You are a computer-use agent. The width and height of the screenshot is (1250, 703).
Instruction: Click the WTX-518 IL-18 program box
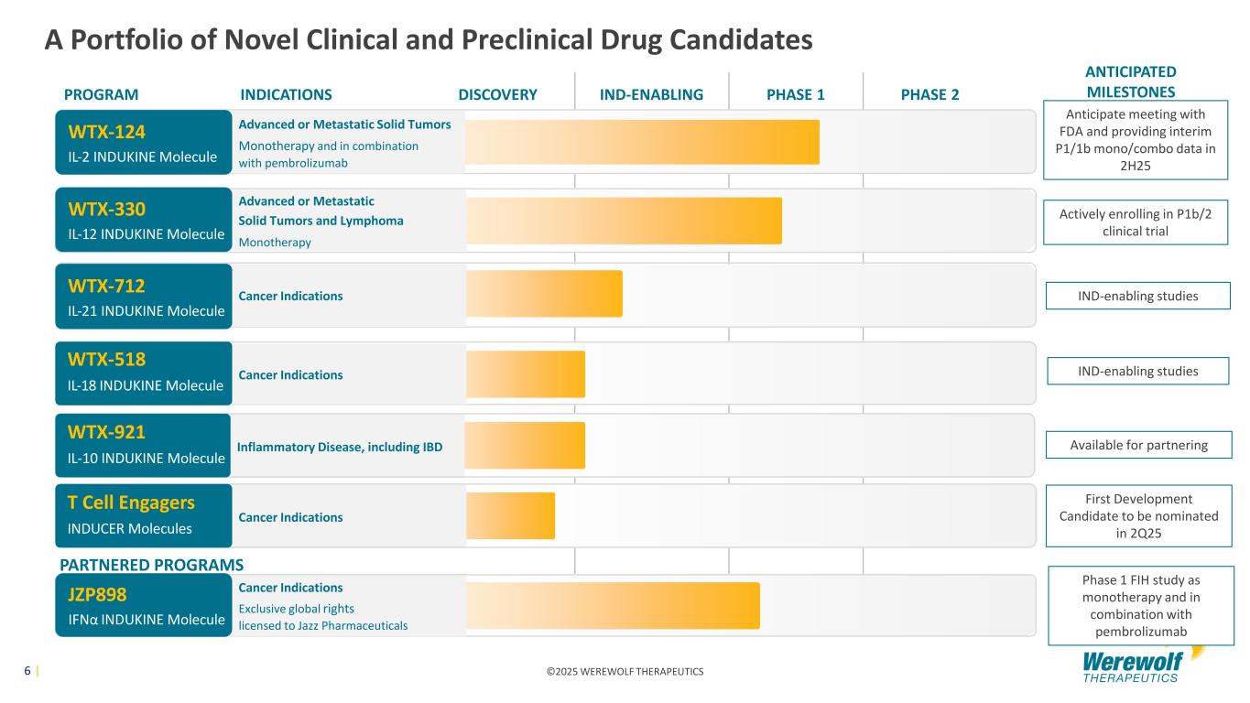point(143,373)
